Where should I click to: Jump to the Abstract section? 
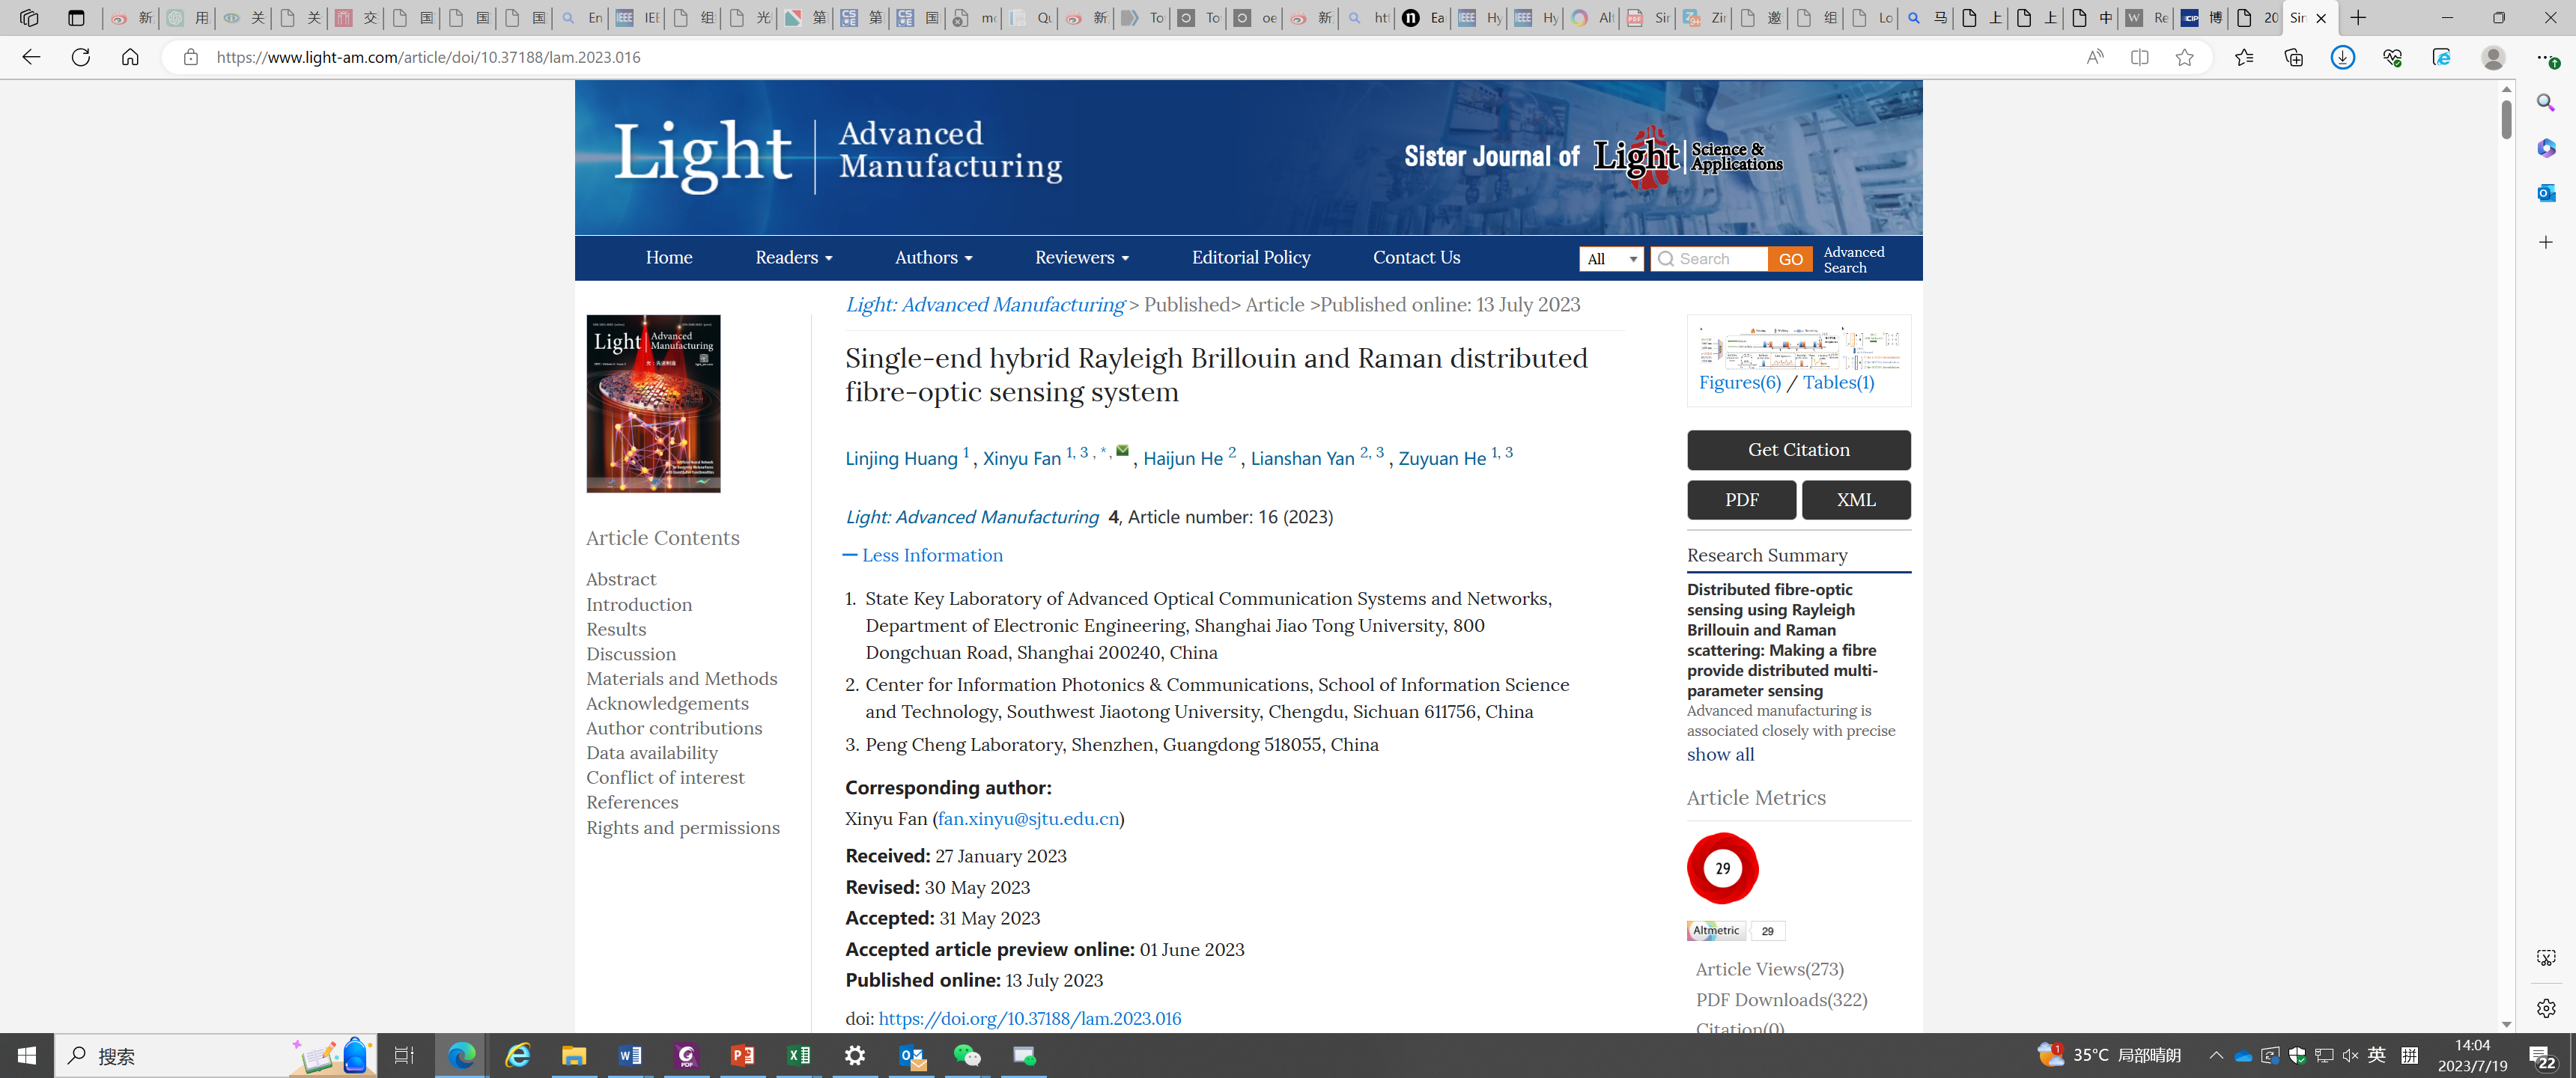[621, 579]
